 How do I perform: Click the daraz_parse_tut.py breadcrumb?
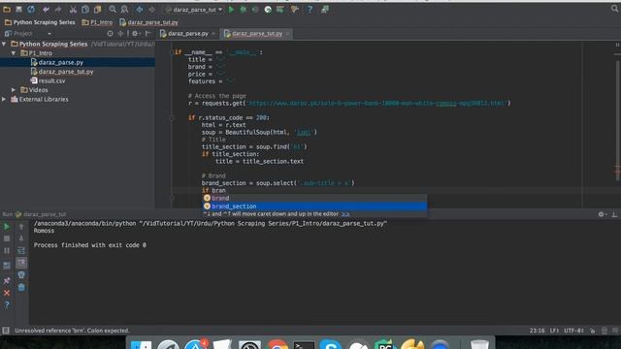coord(148,22)
